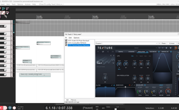
Task: Toggle the KirchhoffEQ plugin checkbox
Action: (x=66, y=43)
